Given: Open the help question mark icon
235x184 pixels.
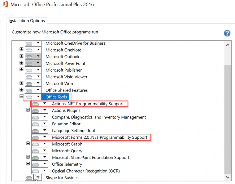Looking at the screenshot, I should (x=227, y=33).
